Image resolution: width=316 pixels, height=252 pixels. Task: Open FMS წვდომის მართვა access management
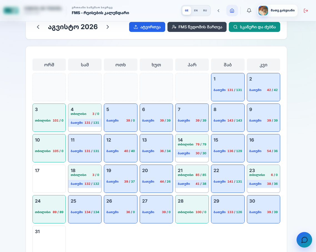197,27
